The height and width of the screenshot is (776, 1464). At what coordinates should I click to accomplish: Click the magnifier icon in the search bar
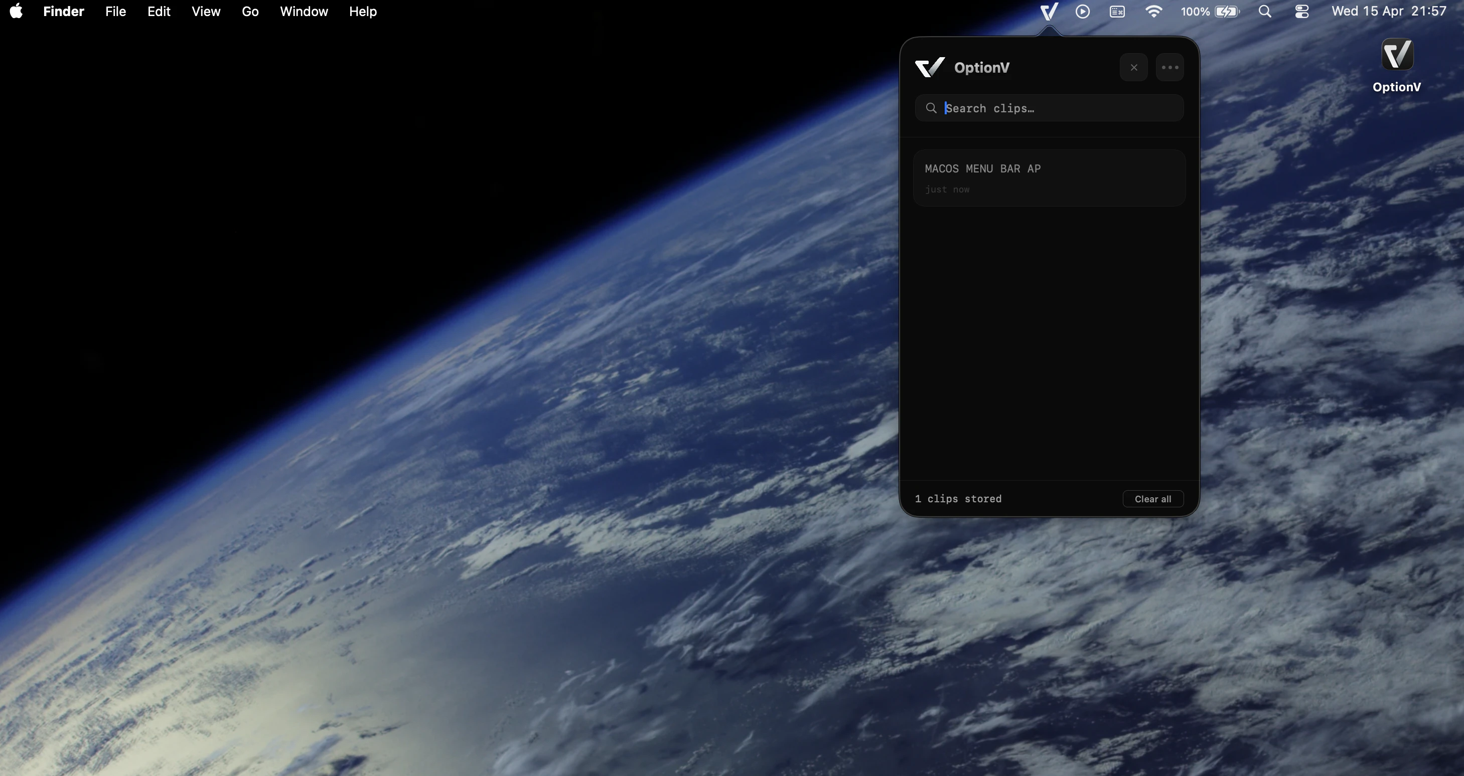(932, 108)
